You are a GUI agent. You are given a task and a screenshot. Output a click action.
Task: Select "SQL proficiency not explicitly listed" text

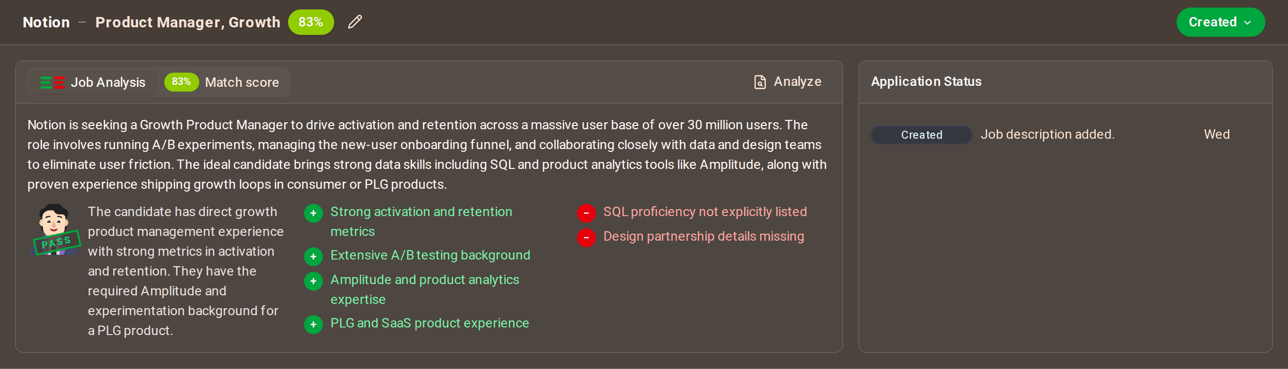(x=704, y=211)
